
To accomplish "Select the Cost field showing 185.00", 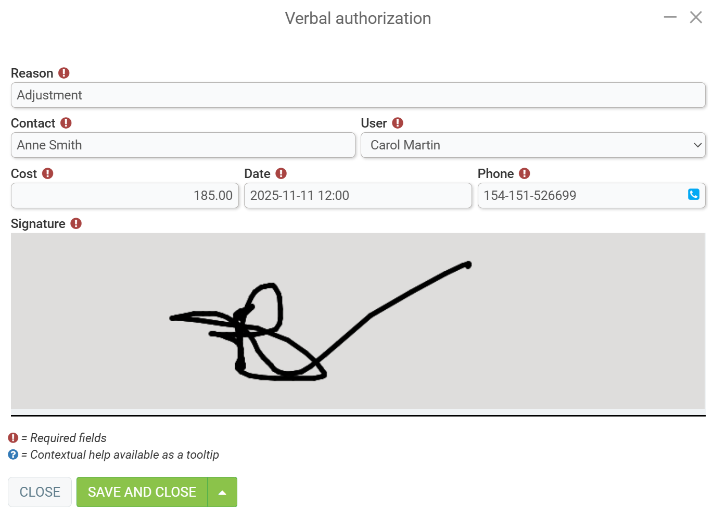I will click(x=125, y=196).
